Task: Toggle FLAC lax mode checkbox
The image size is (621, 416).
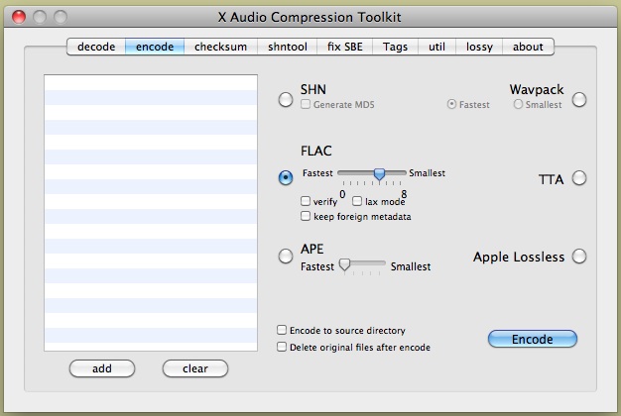Action: (x=358, y=201)
